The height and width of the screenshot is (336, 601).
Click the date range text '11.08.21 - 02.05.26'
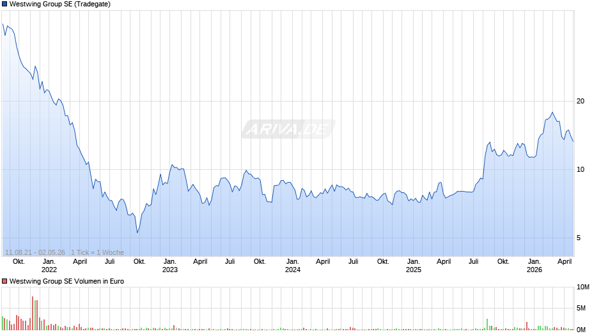click(x=35, y=252)
